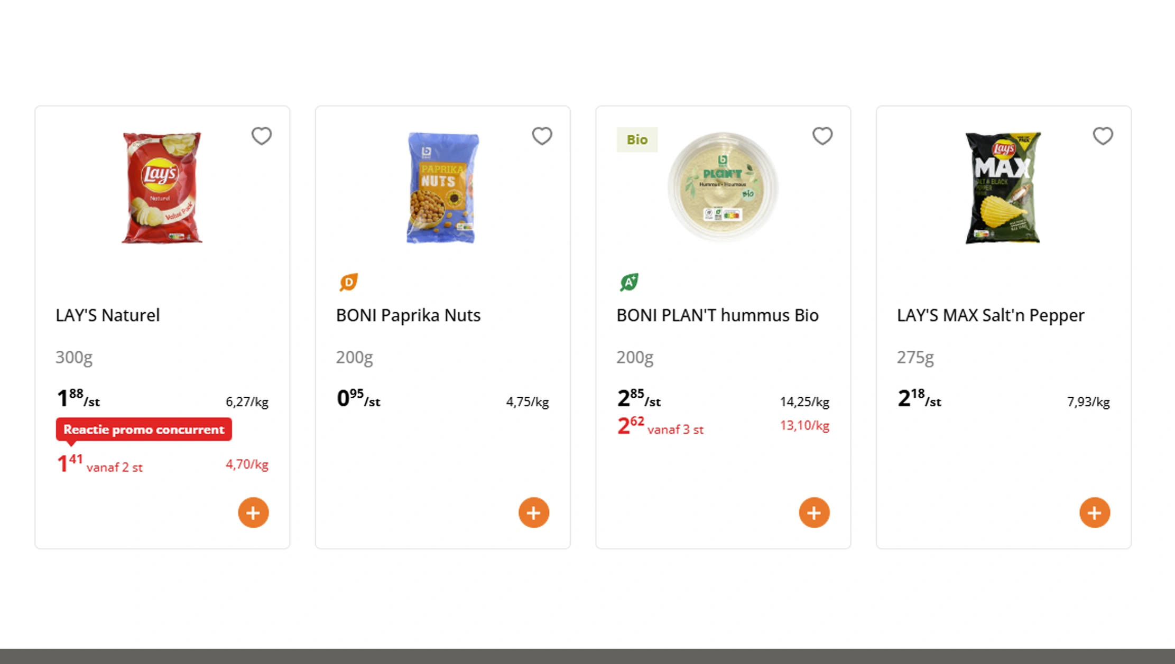This screenshot has height=664, width=1175.
Task: Click the Bio label badge
Action: (x=637, y=139)
